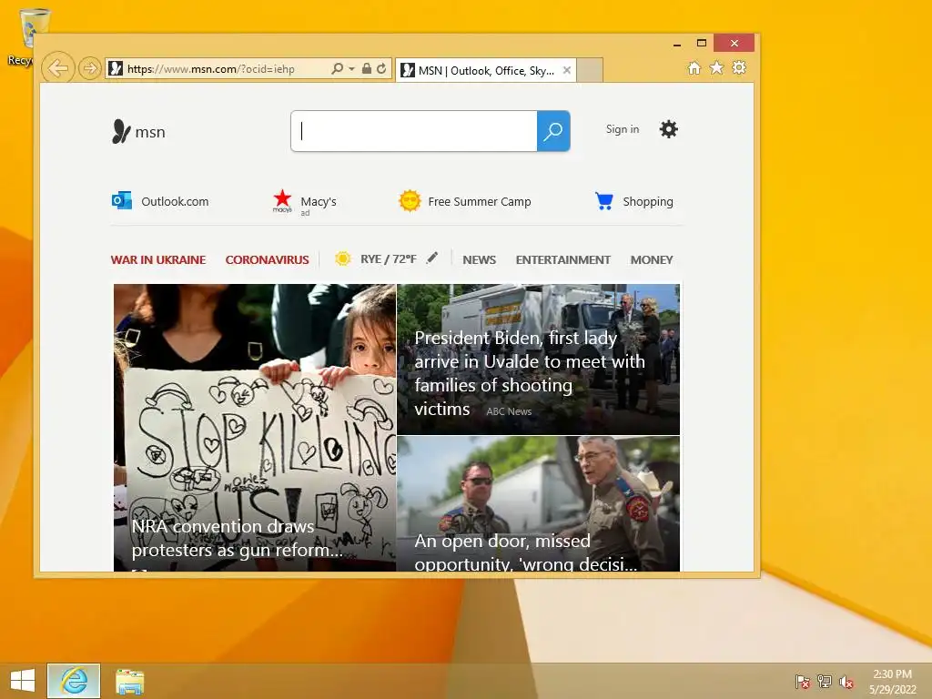
Task: Open a new blank tab
Action: (590, 70)
